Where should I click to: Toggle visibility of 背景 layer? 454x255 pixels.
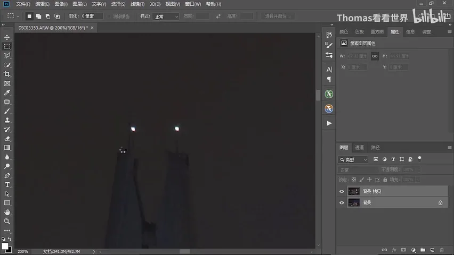(x=342, y=203)
